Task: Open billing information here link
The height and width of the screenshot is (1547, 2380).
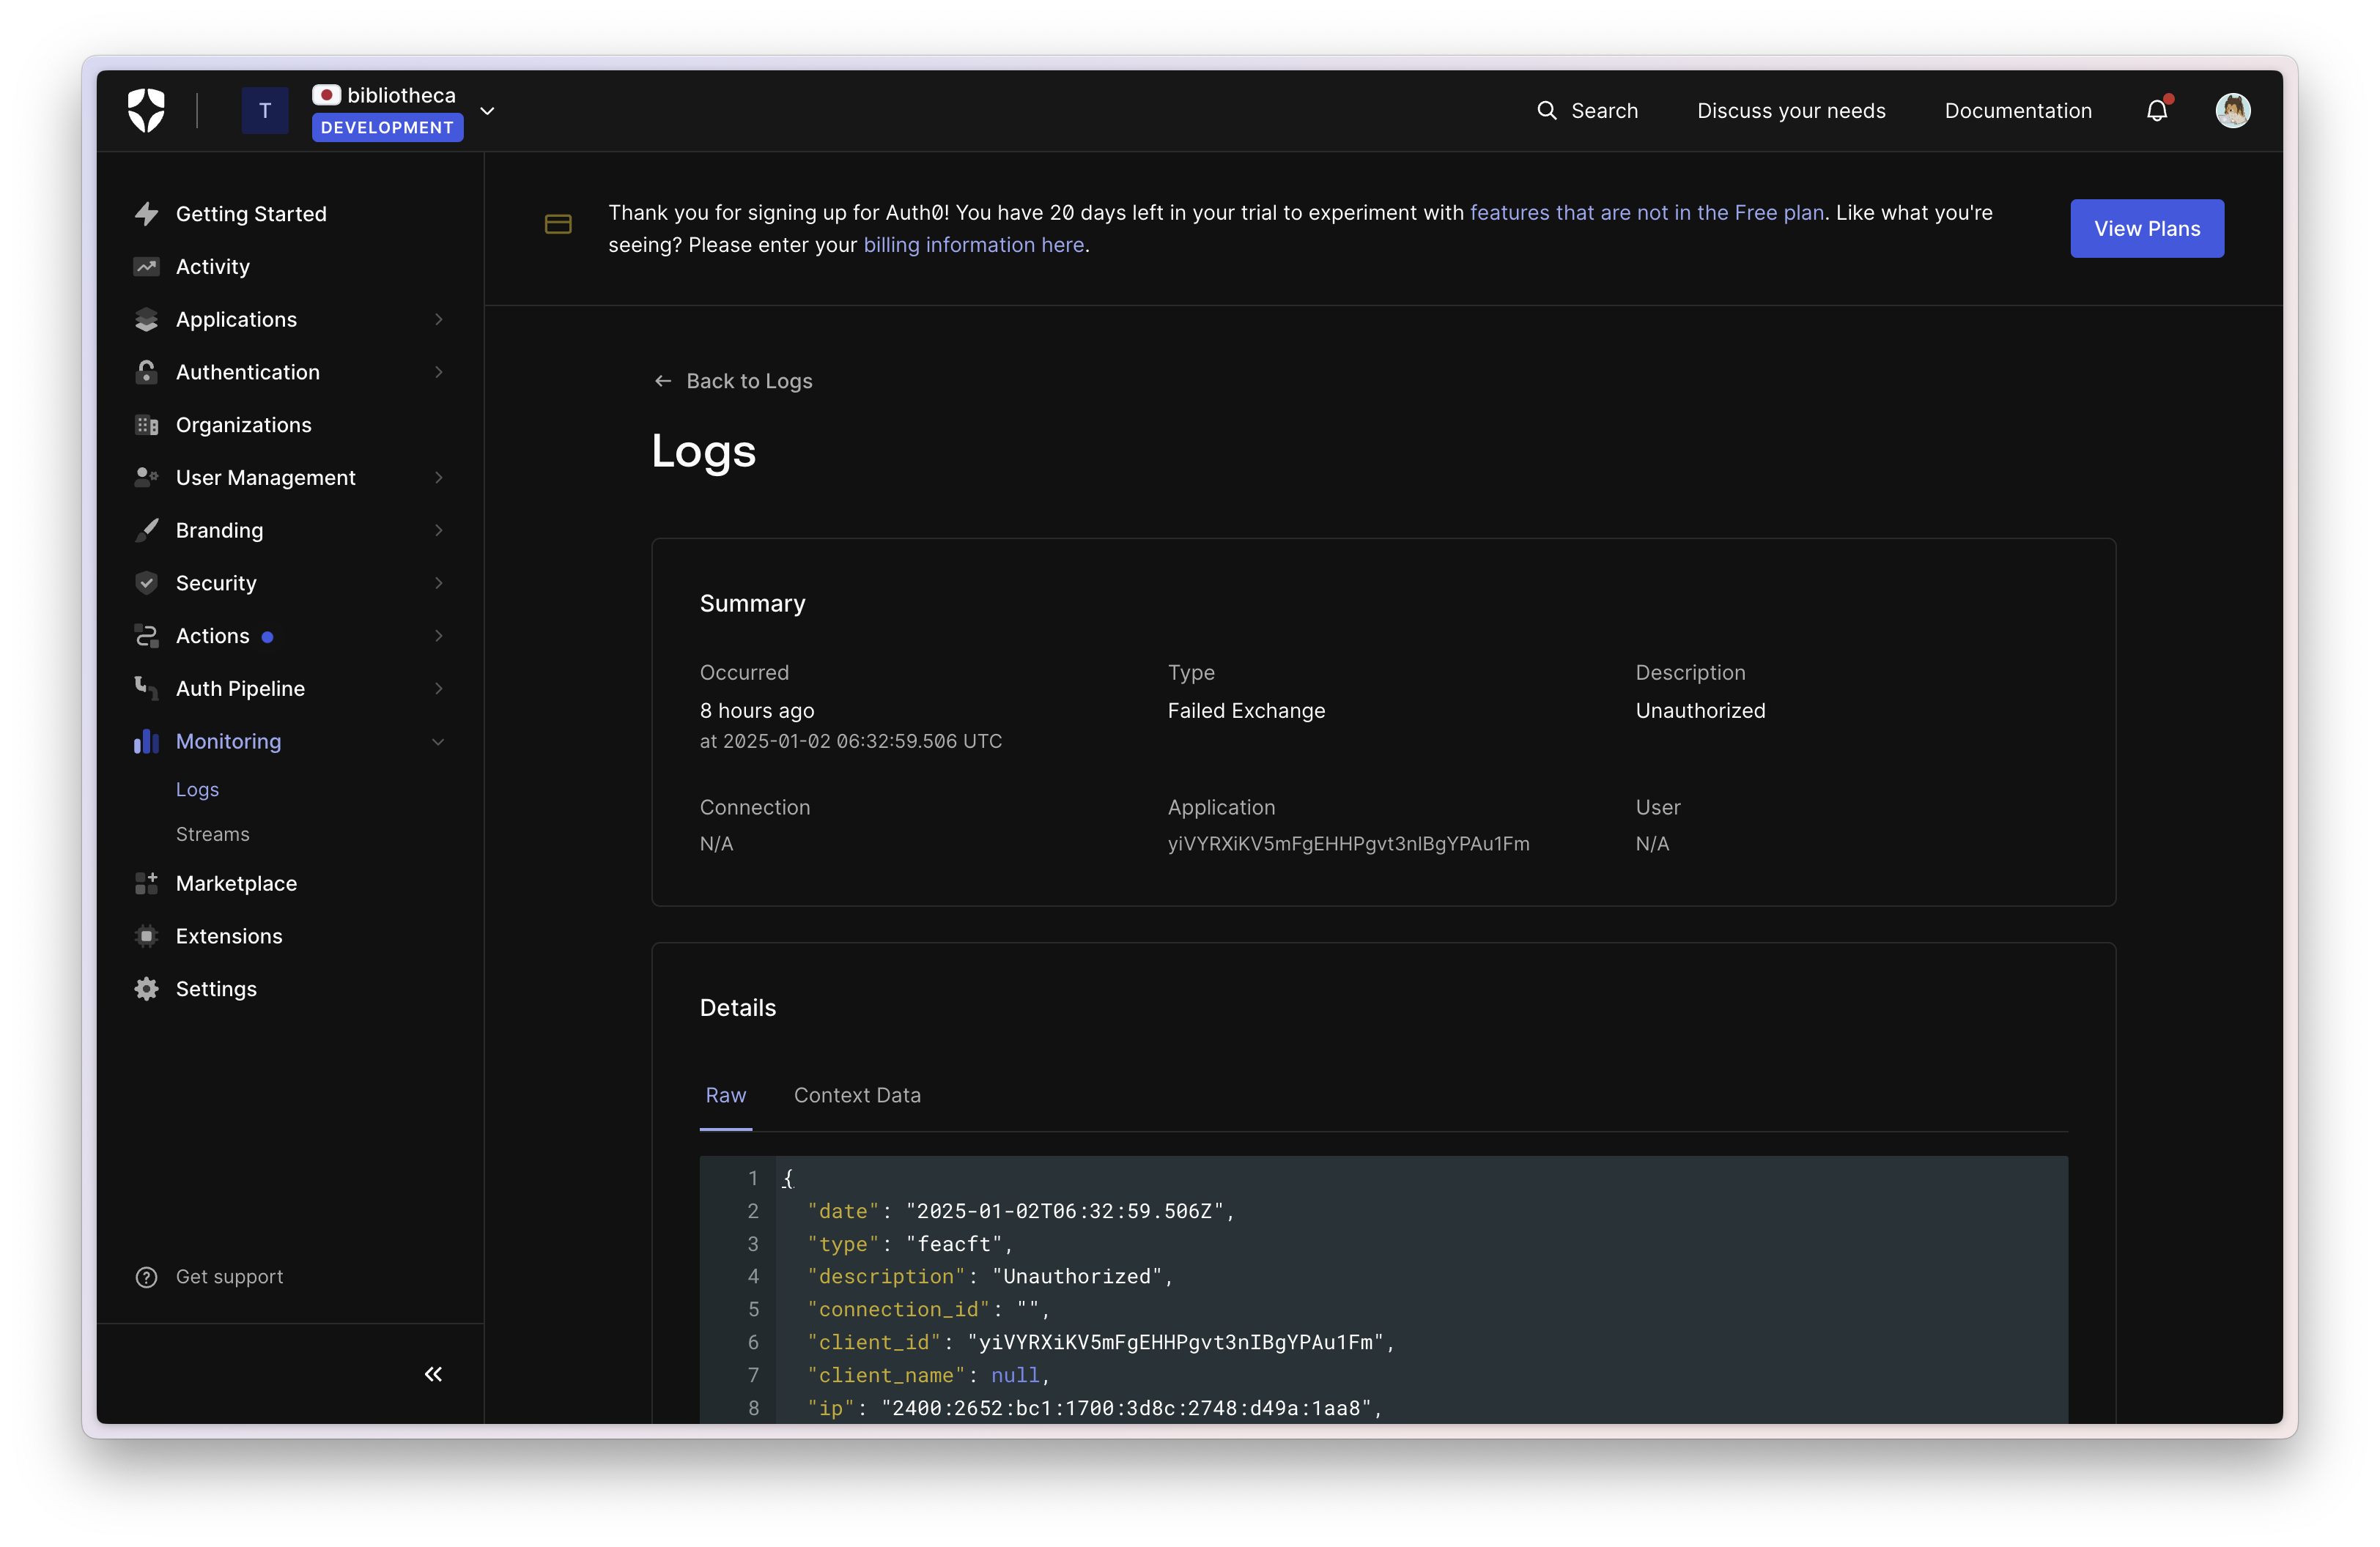Action: pyautogui.click(x=973, y=245)
